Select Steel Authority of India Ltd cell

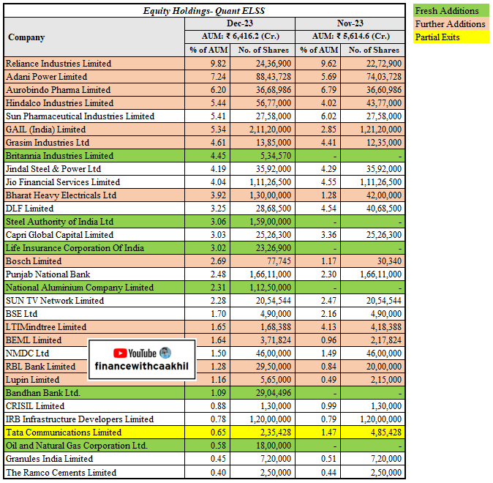pyautogui.click(x=94, y=222)
